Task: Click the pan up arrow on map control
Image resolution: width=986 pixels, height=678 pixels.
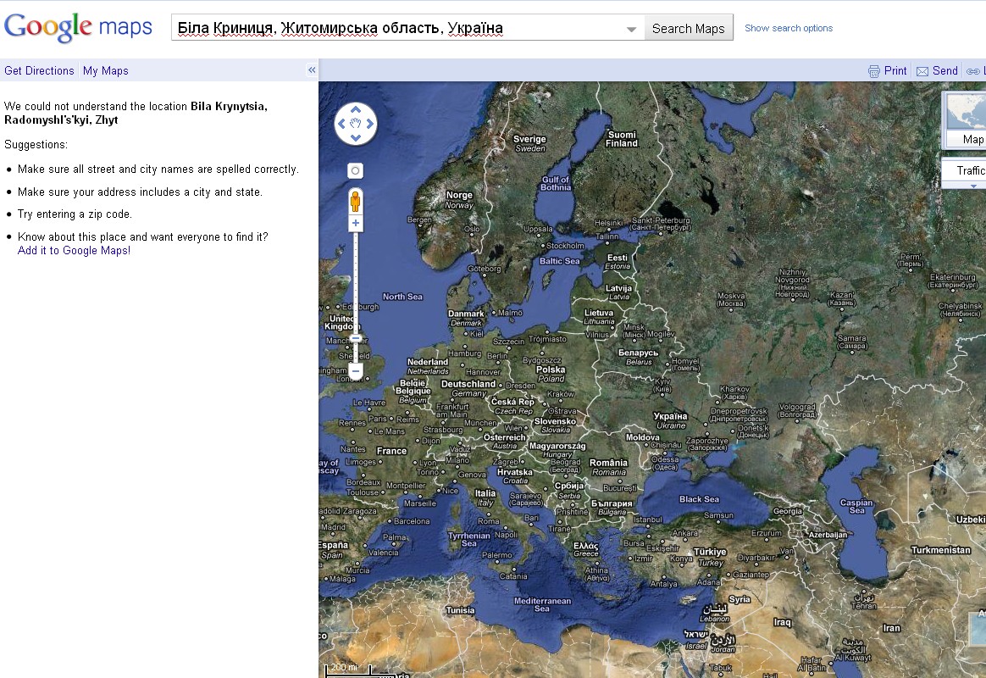Action: tap(355, 109)
